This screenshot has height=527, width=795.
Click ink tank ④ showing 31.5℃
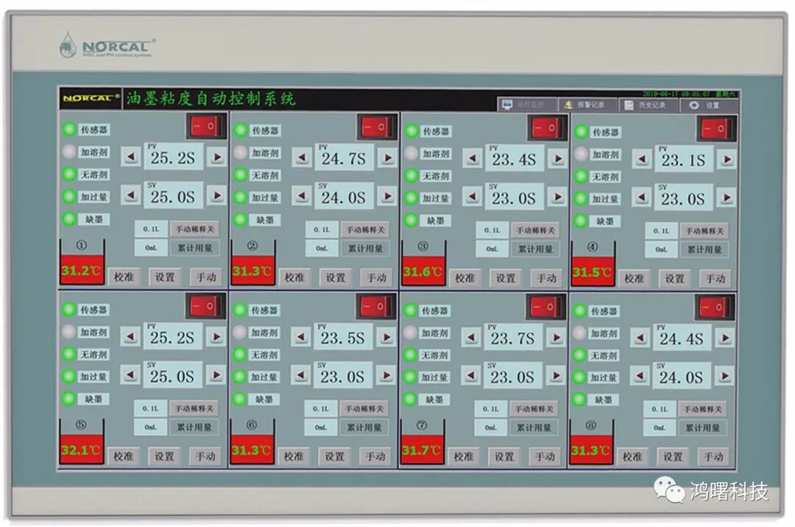(593, 264)
